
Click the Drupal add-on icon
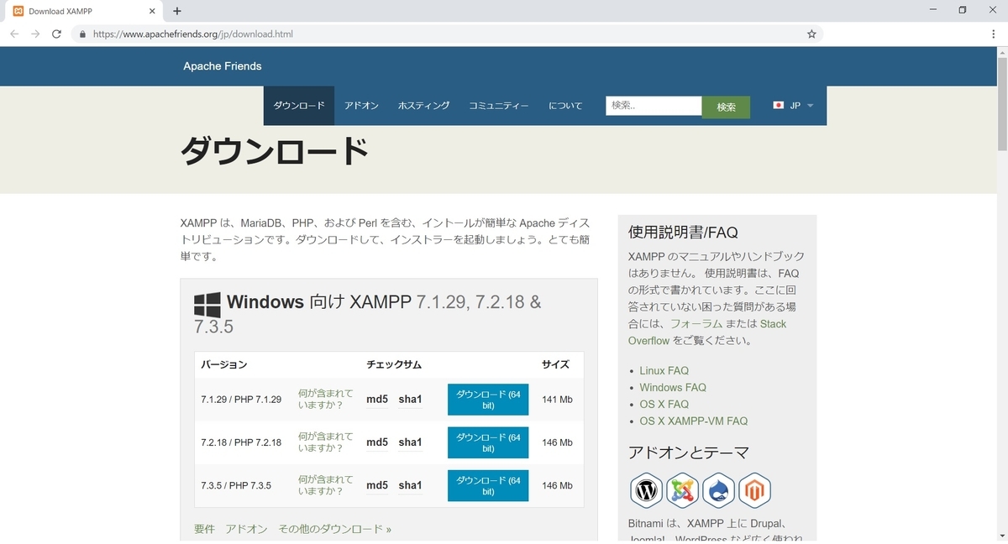718,489
